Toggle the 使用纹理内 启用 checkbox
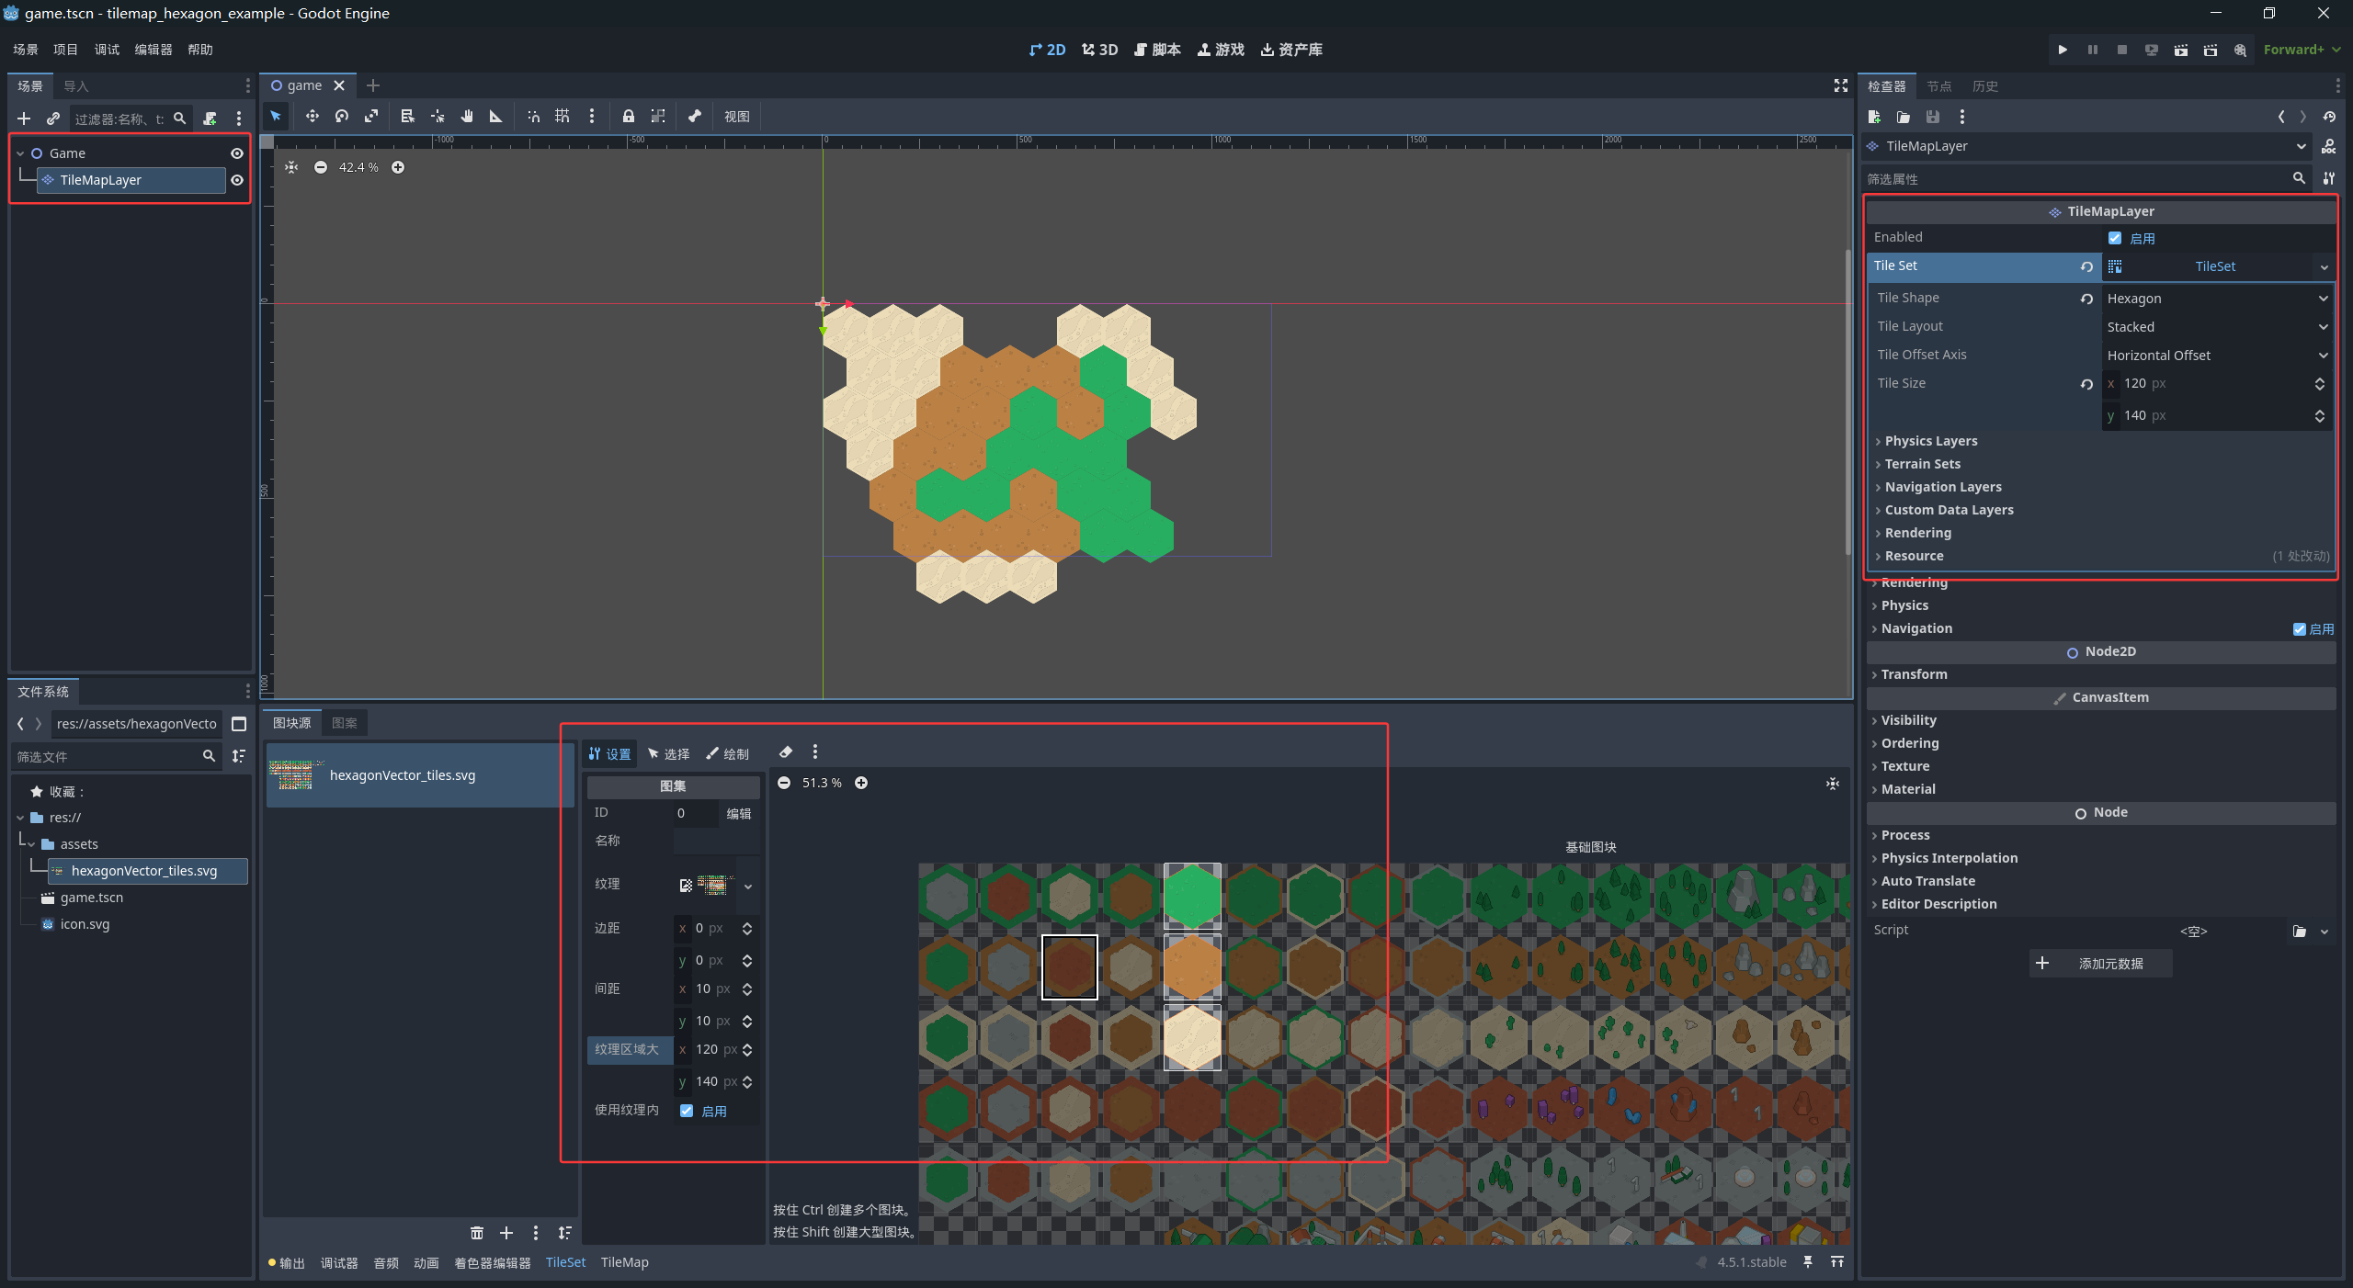2353x1288 pixels. click(x=687, y=1111)
